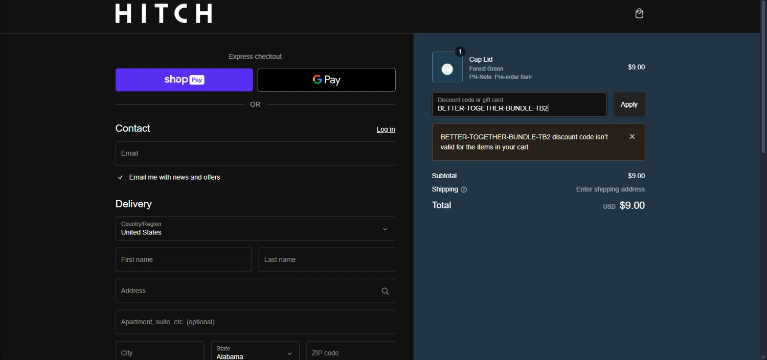Click the invalid discount code error text
Viewport: 767px width, 360px height.
524,142
